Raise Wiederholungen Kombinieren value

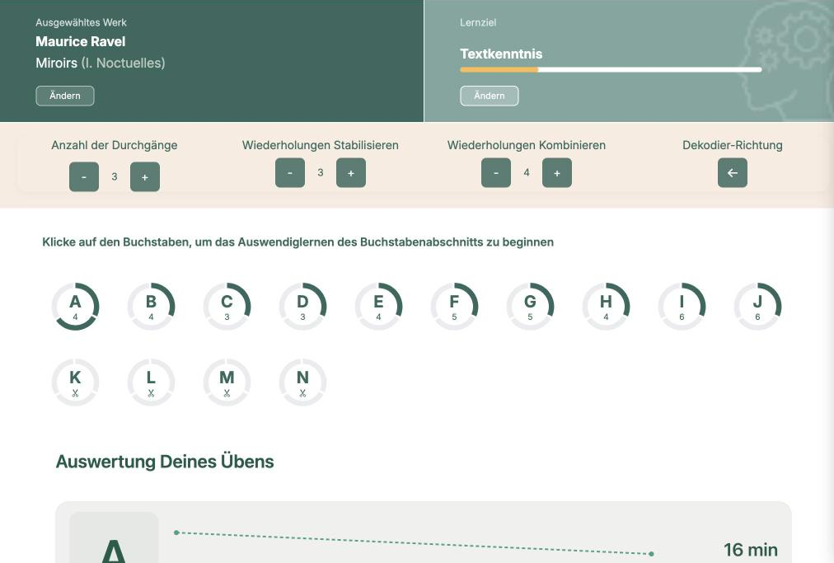tap(557, 172)
